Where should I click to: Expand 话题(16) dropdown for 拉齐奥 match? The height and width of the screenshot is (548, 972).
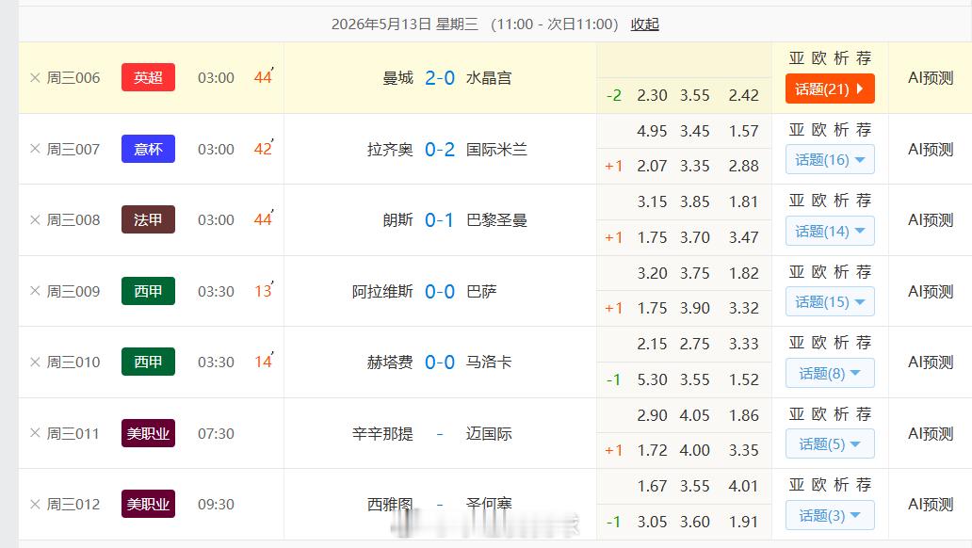tap(830, 160)
